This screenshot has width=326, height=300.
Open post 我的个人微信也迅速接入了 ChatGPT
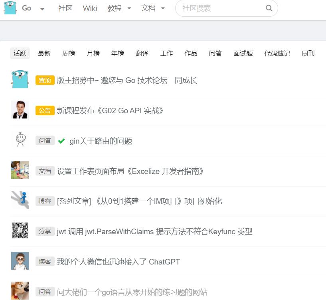click(x=119, y=262)
